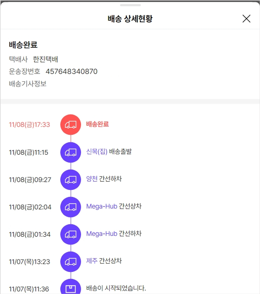Click the 배송기사정보 label
The height and width of the screenshot is (294, 260).
coord(28,84)
